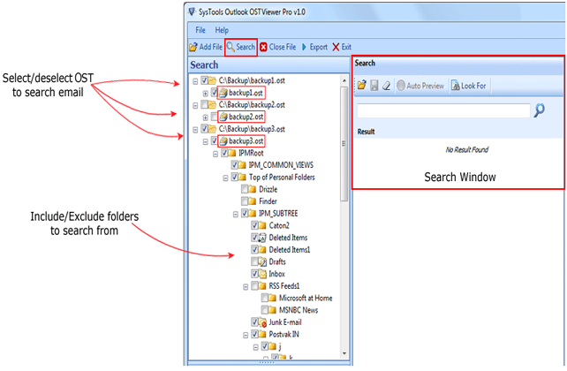Select the Deleted Items folder icon
The image size is (567, 371).
point(262,238)
